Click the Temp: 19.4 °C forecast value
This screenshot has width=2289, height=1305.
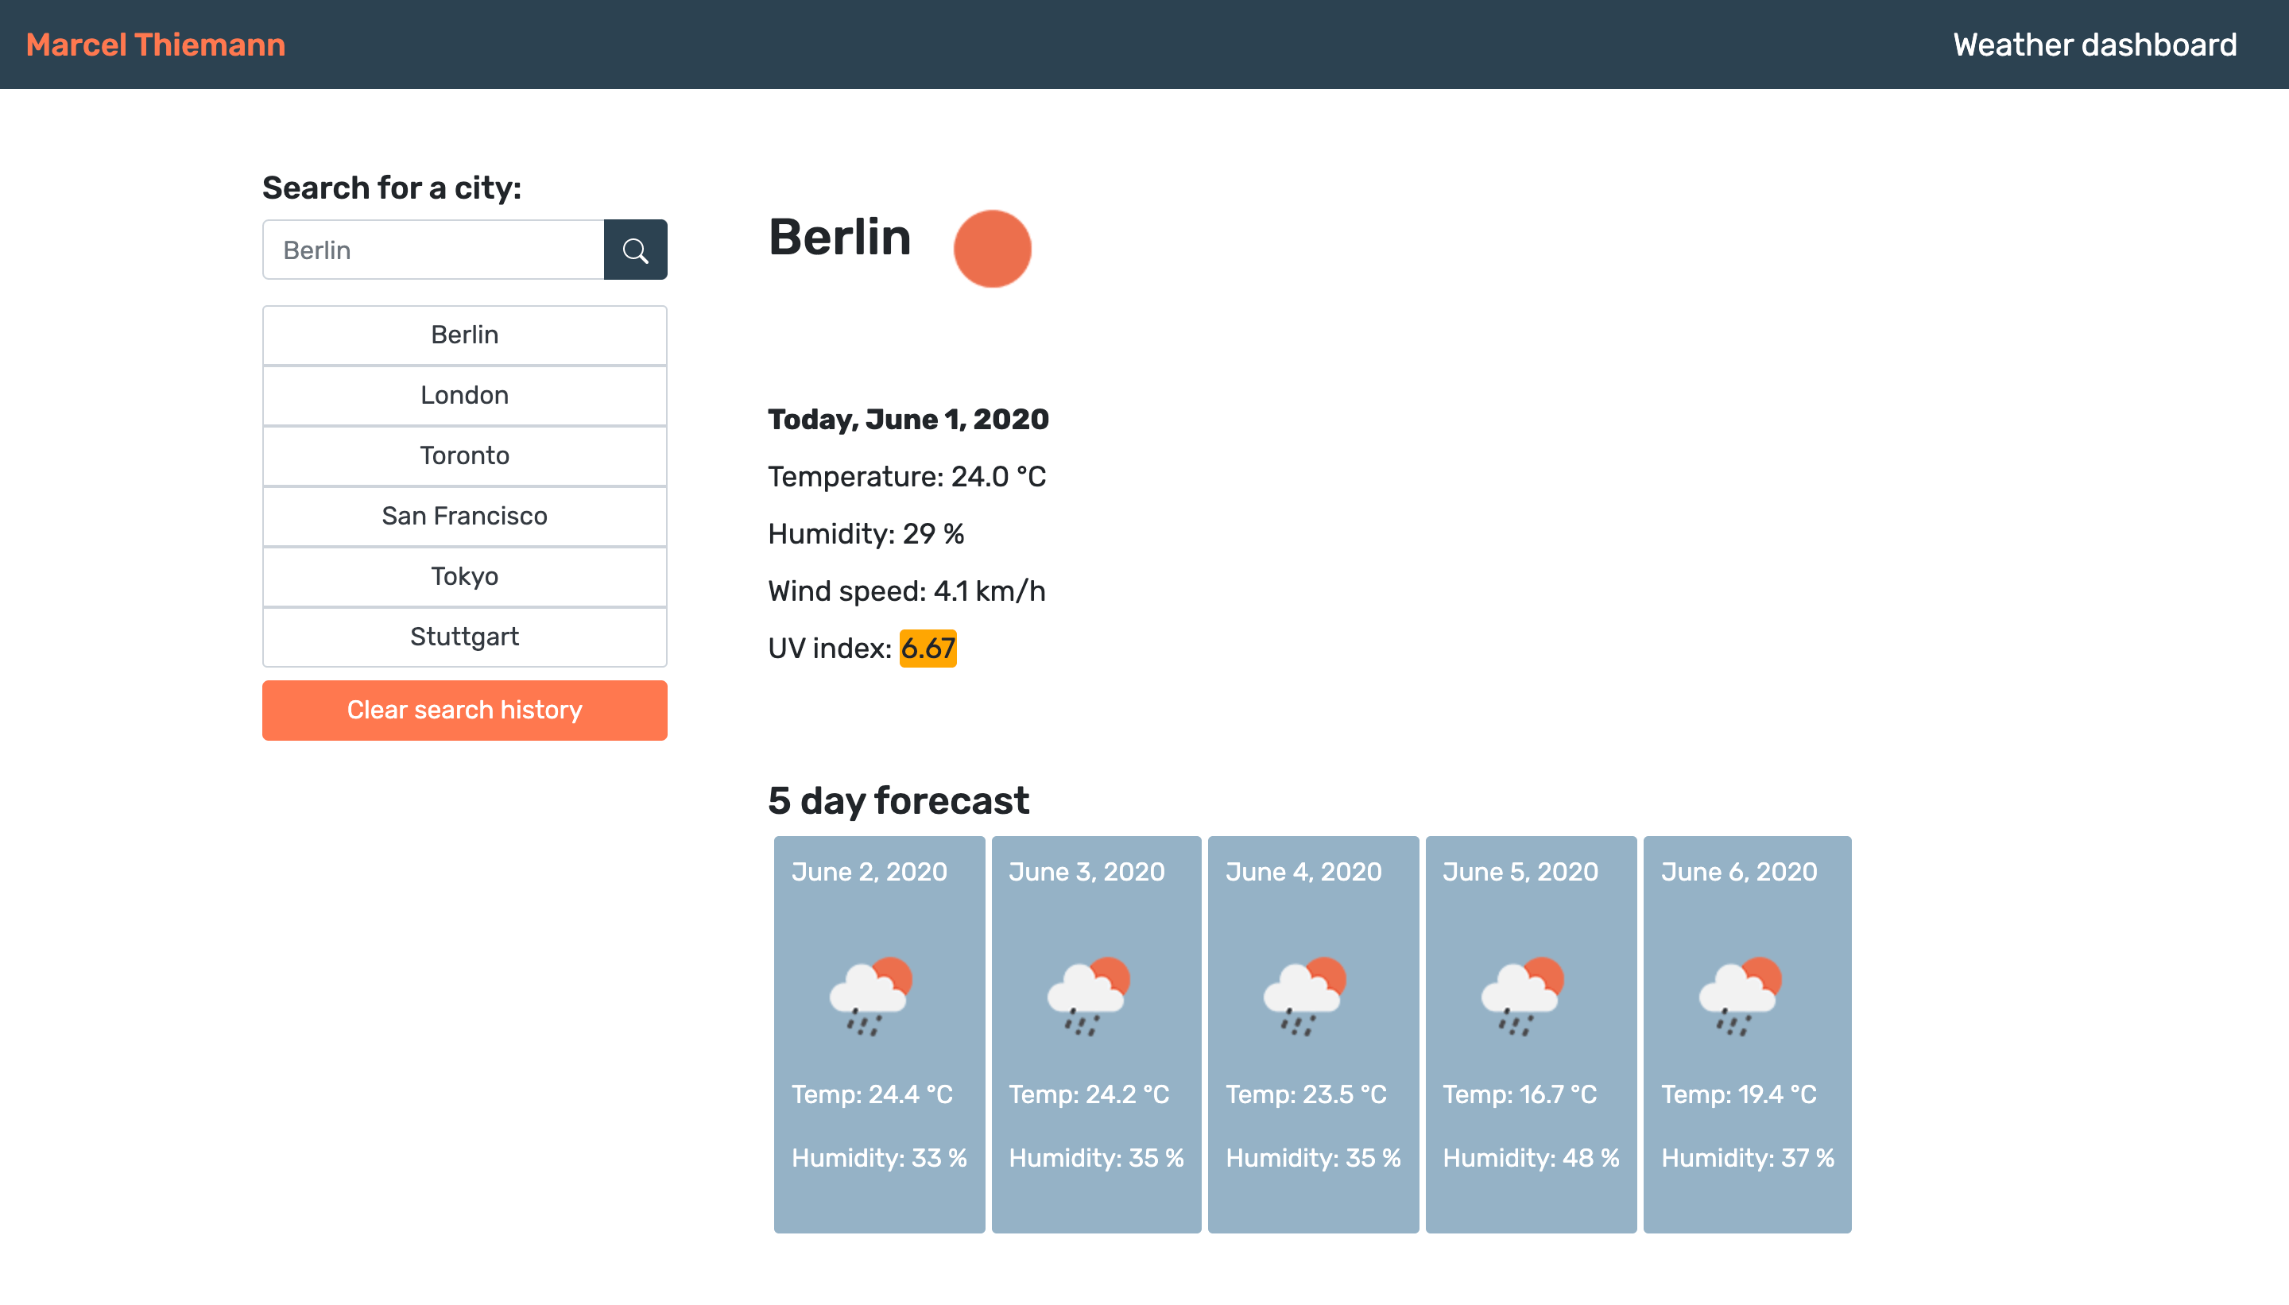1739,1094
